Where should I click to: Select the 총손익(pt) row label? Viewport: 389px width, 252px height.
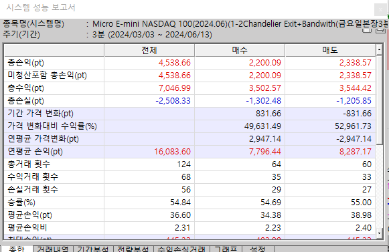click(26, 63)
